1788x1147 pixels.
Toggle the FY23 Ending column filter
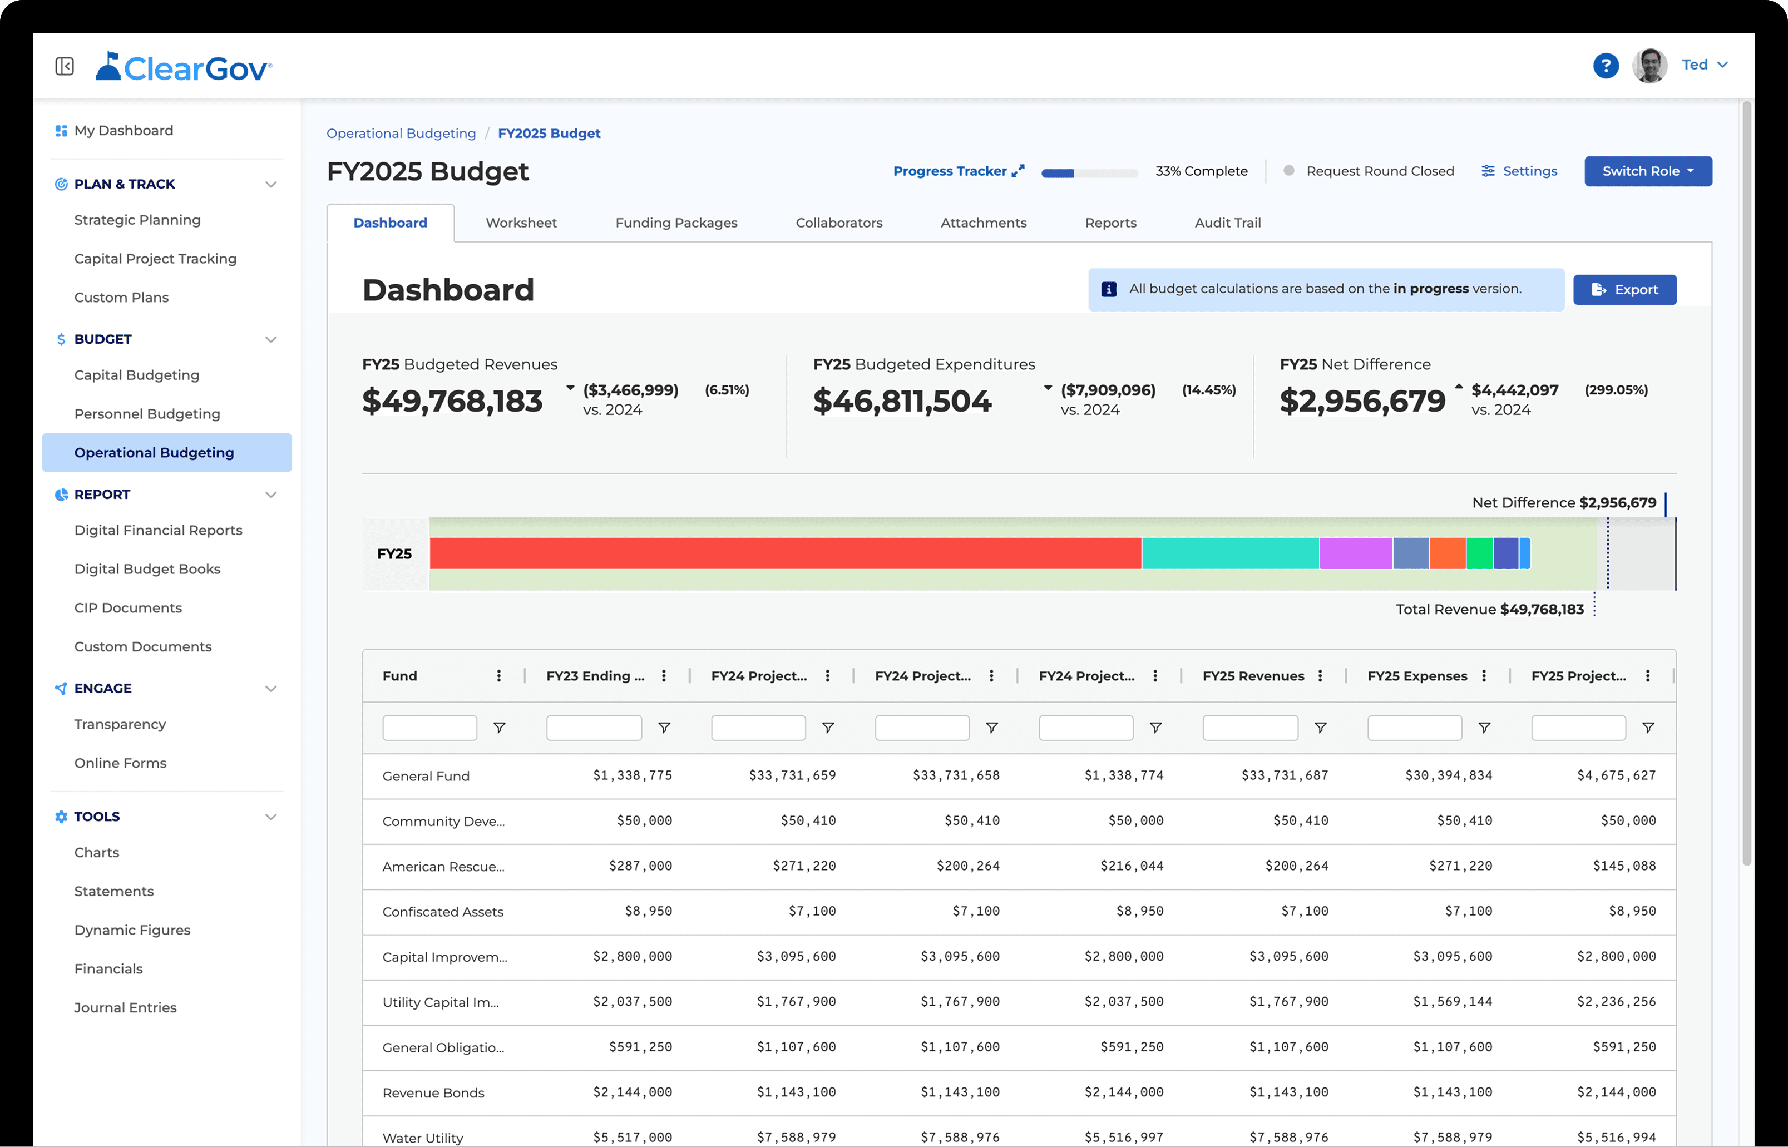(x=664, y=728)
